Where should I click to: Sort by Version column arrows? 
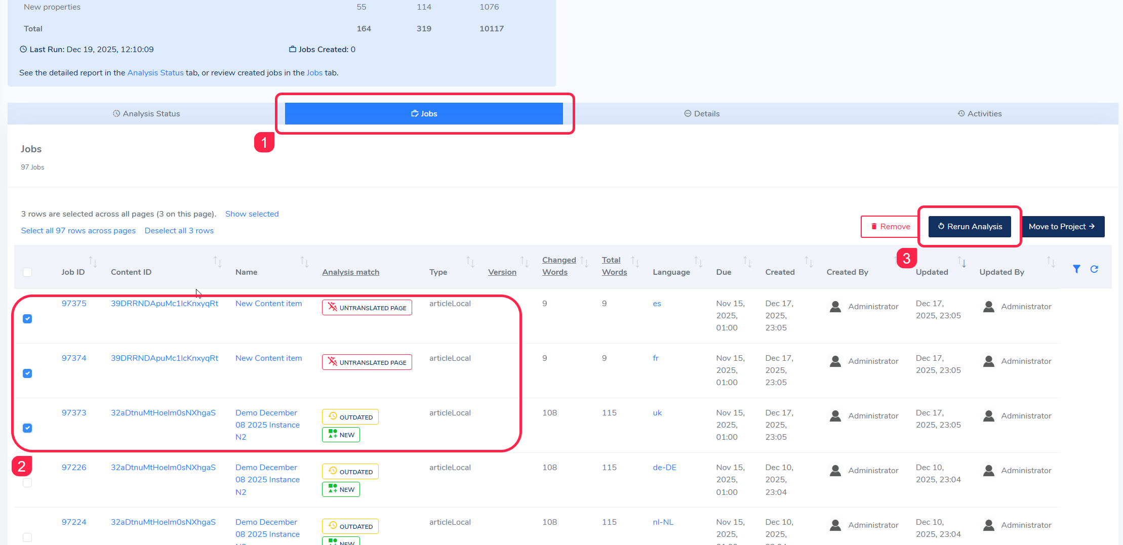tap(525, 262)
